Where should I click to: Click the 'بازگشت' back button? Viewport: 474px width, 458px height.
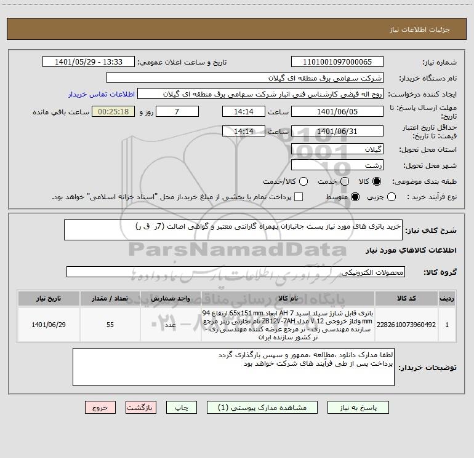click(x=141, y=408)
